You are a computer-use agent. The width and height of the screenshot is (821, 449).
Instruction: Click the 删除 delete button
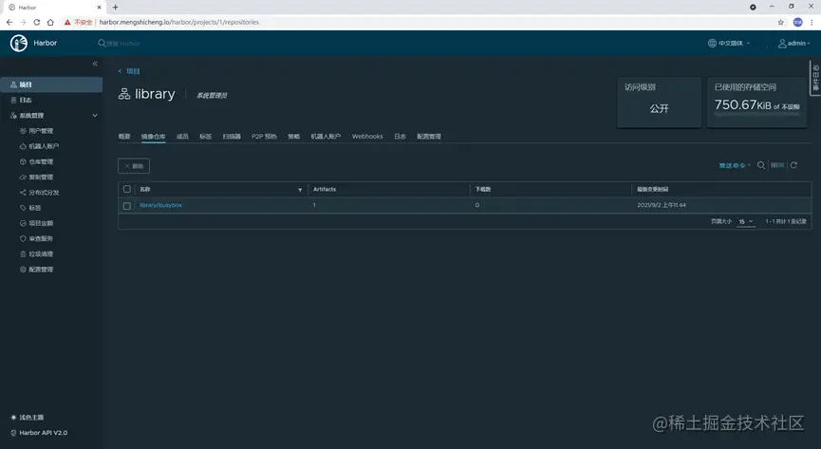[134, 165]
